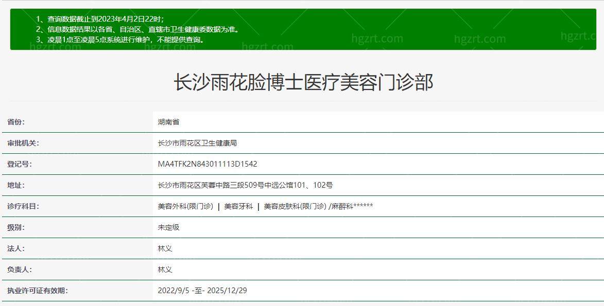The width and height of the screenshot is (604, 306).
Task: Click the address 长沙市雨花区芙蓉中路三段509号
Action: [x=211, y=186]
